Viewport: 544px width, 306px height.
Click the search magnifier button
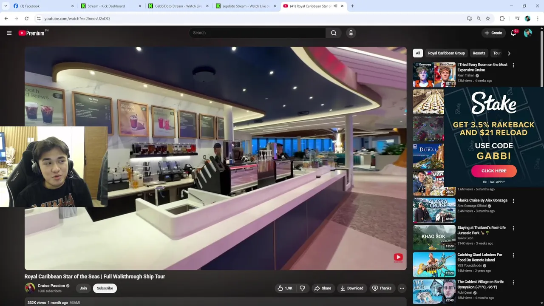(334, 33)
